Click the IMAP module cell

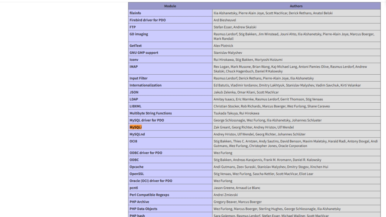tap(170, 69)
